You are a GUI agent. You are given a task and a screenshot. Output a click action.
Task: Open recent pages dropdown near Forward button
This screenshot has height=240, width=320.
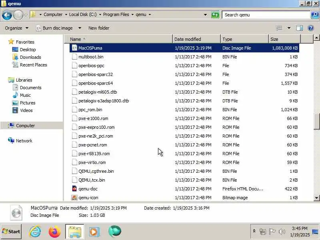click(x=26, y=15)
